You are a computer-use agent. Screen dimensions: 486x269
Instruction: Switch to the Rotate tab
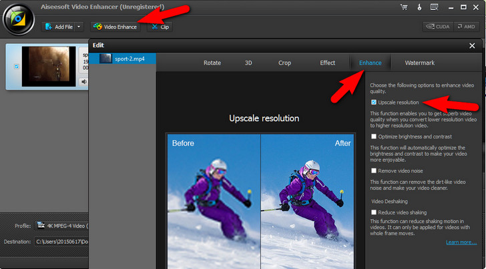click(x=212, y=63)
